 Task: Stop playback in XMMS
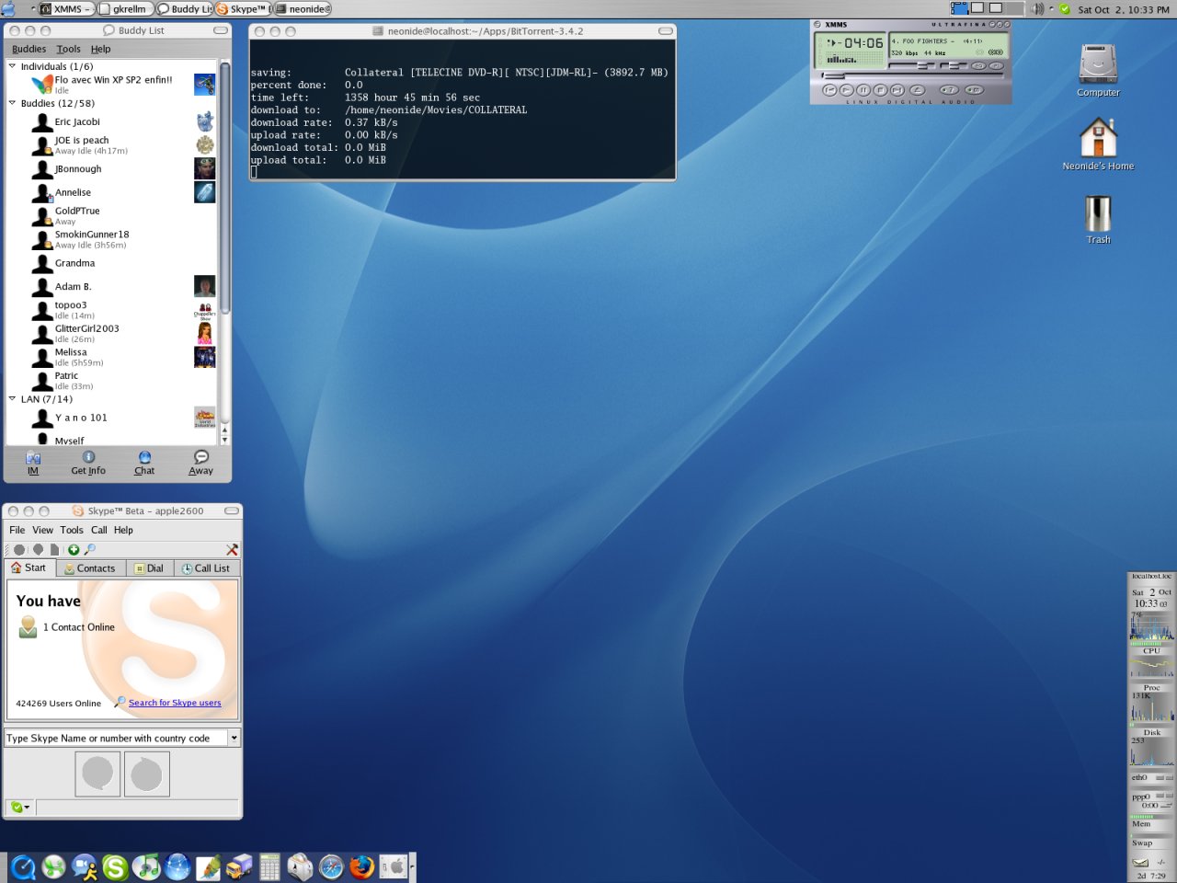880,90
